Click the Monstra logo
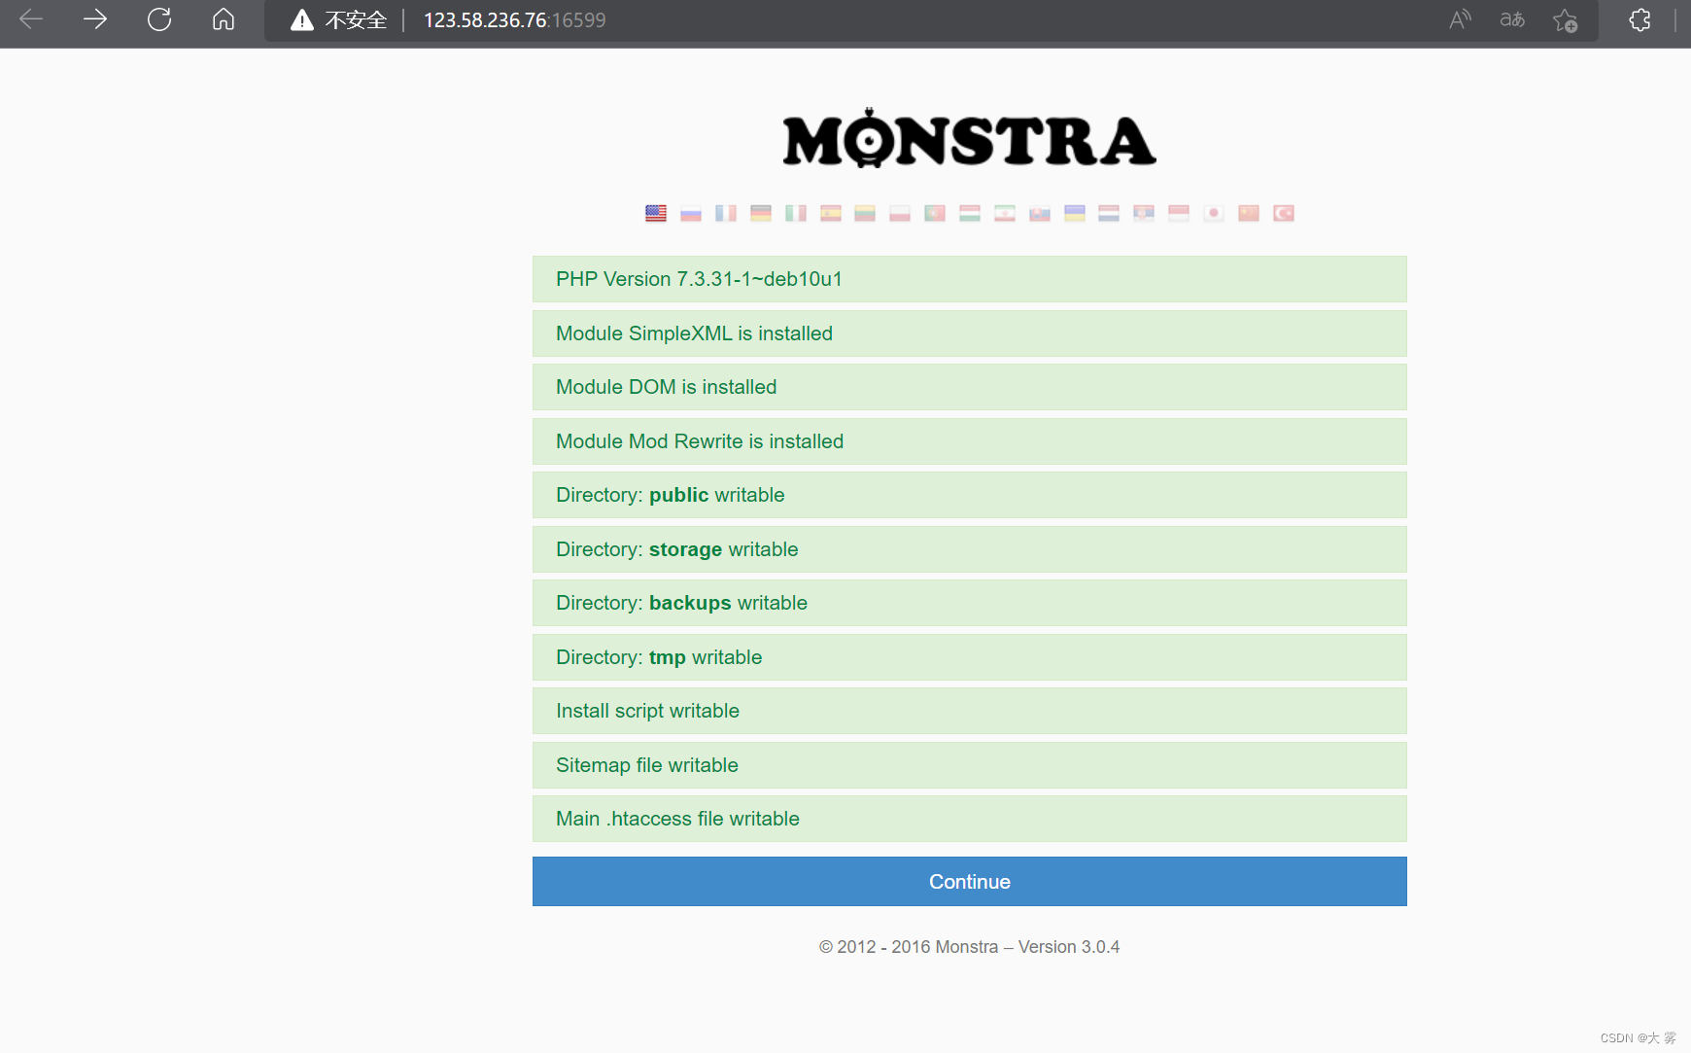Viewport: 1691px width, 1053px height. point(970,139)
